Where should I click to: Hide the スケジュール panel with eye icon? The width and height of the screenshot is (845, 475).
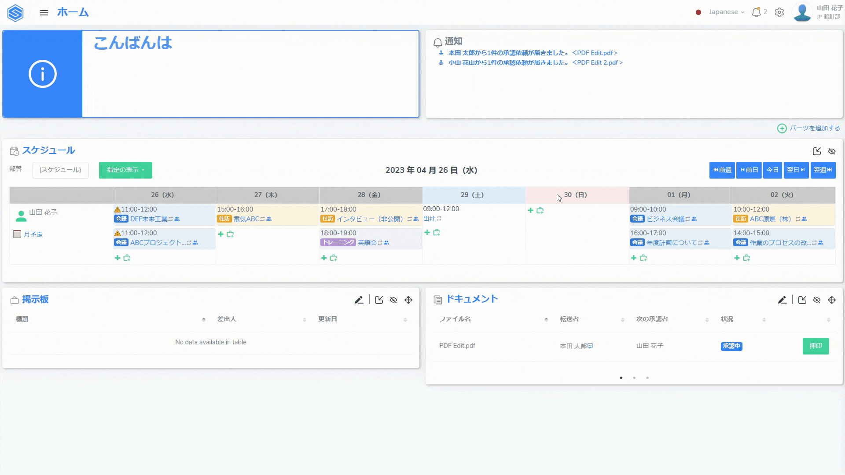point(832,151)
